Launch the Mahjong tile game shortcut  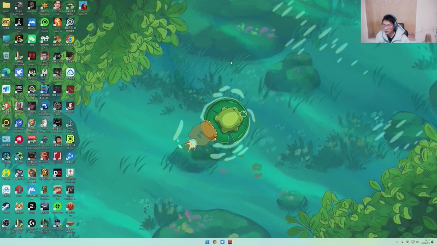[70, 173]
